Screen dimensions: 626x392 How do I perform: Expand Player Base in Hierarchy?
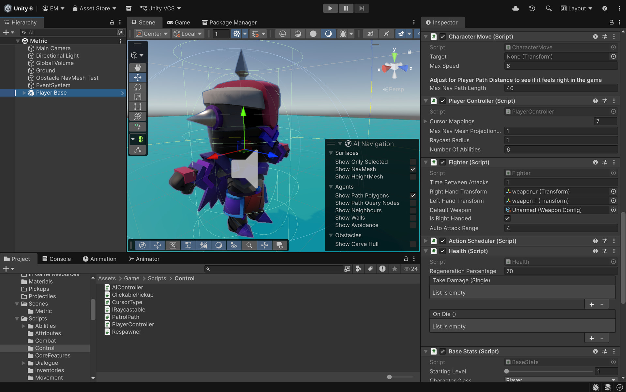(x=24, y=93)
